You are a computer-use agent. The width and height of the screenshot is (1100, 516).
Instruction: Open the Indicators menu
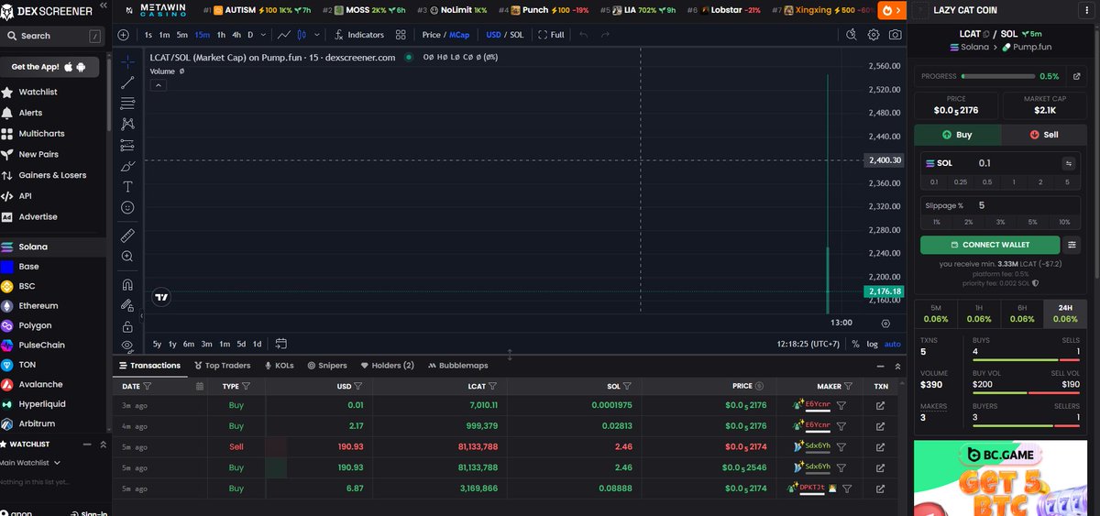358,35
